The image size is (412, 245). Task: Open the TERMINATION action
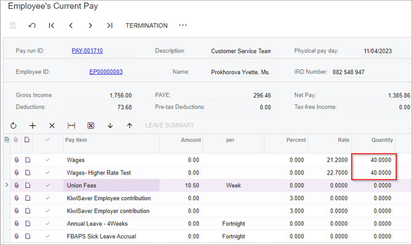click(146, 25)
